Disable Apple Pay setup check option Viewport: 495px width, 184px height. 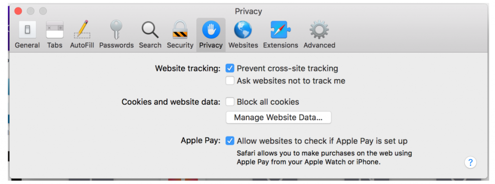tap(230, 141)
